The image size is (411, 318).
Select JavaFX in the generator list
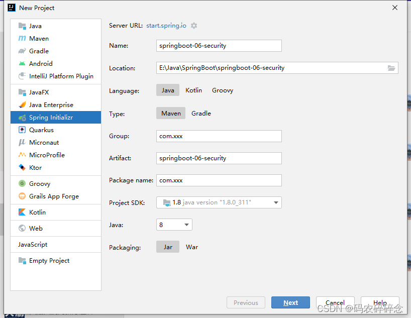[56, 92]
